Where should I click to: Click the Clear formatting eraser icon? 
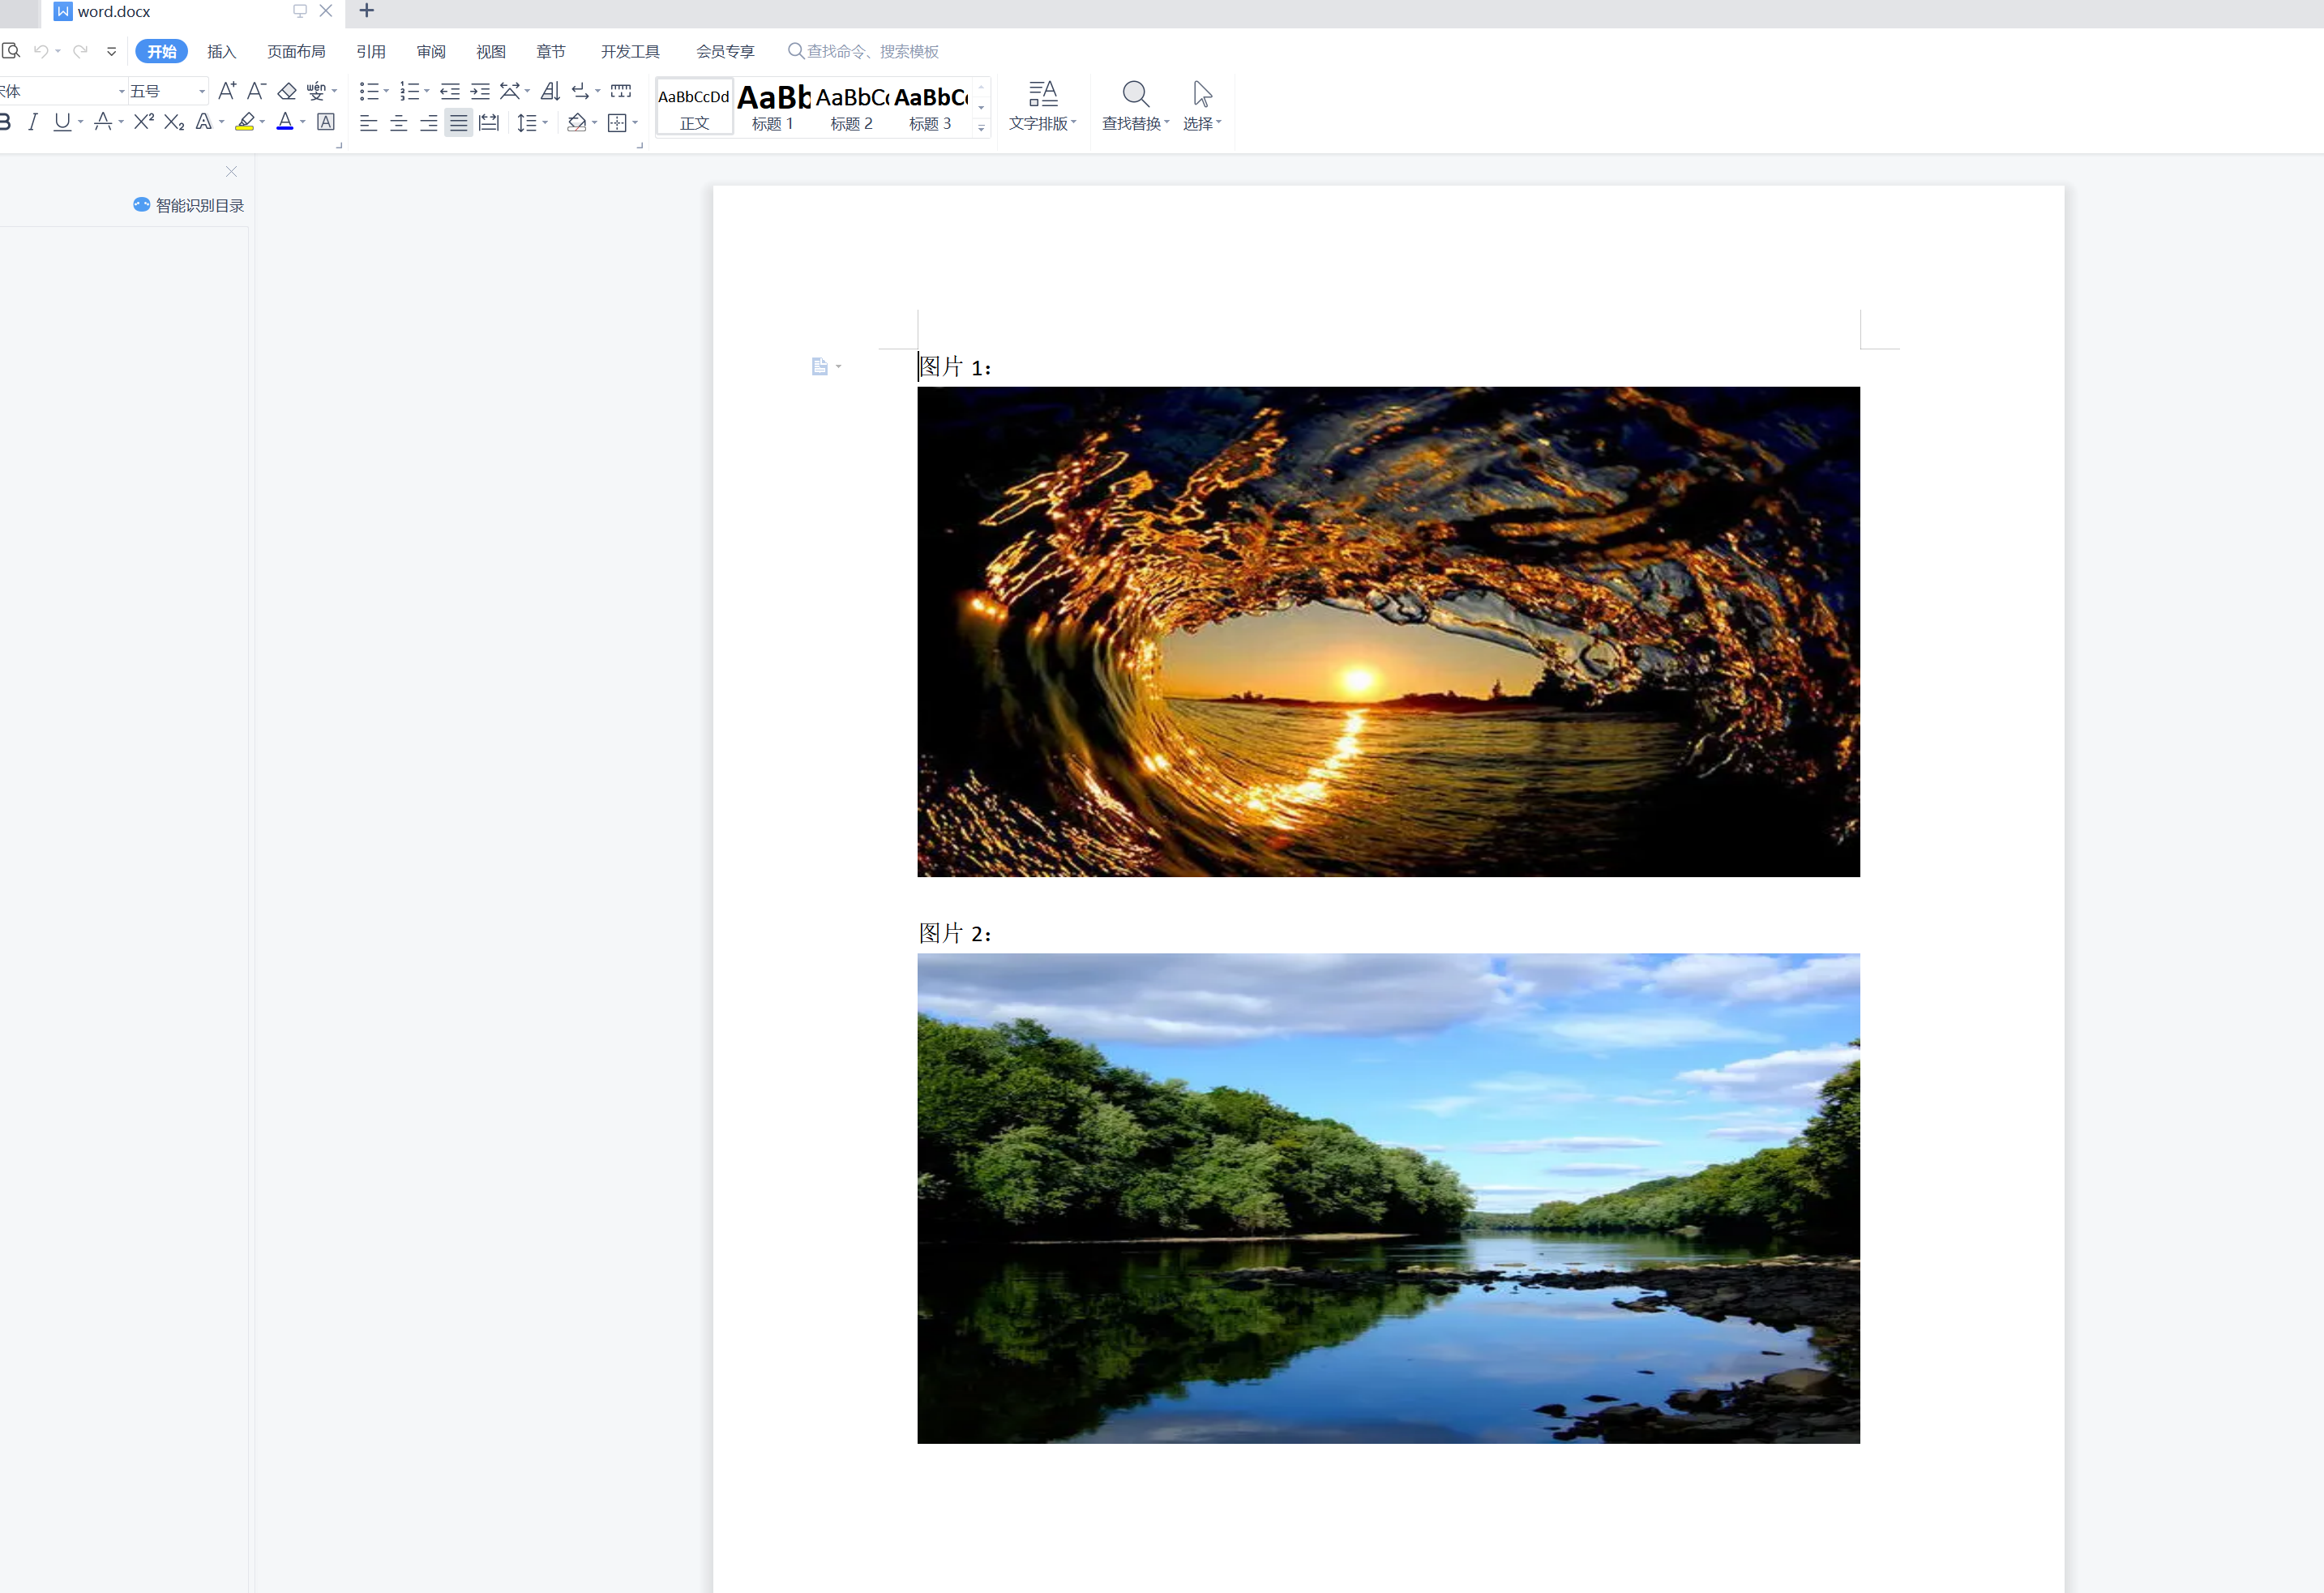(x=287, y=91)
